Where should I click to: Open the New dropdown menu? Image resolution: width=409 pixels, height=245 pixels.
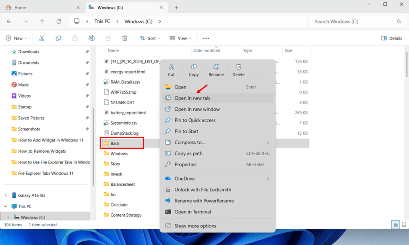pos(16,38)
